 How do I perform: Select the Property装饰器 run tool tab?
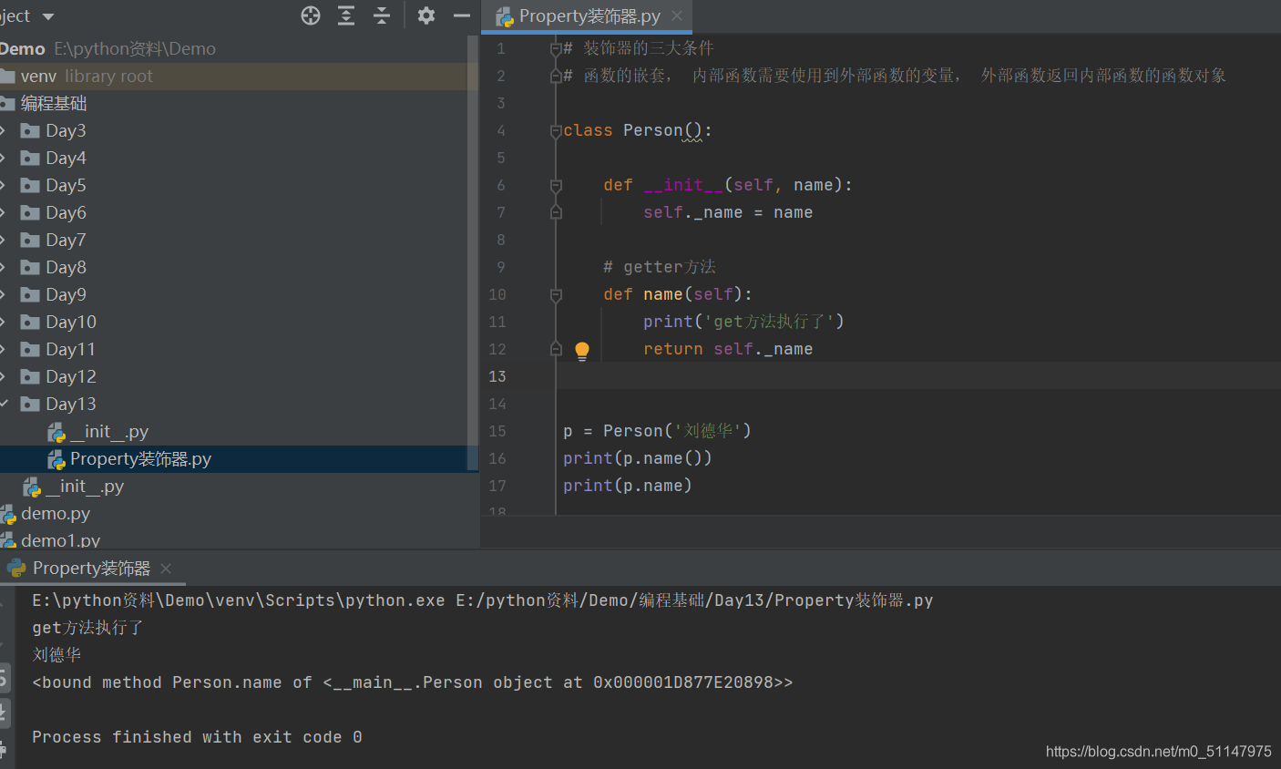coord(91,569)
